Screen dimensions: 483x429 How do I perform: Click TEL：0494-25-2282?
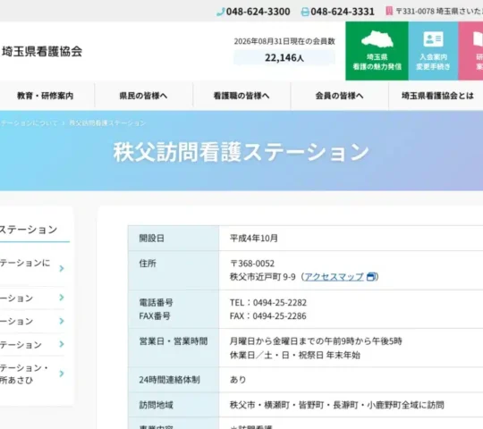268,303
